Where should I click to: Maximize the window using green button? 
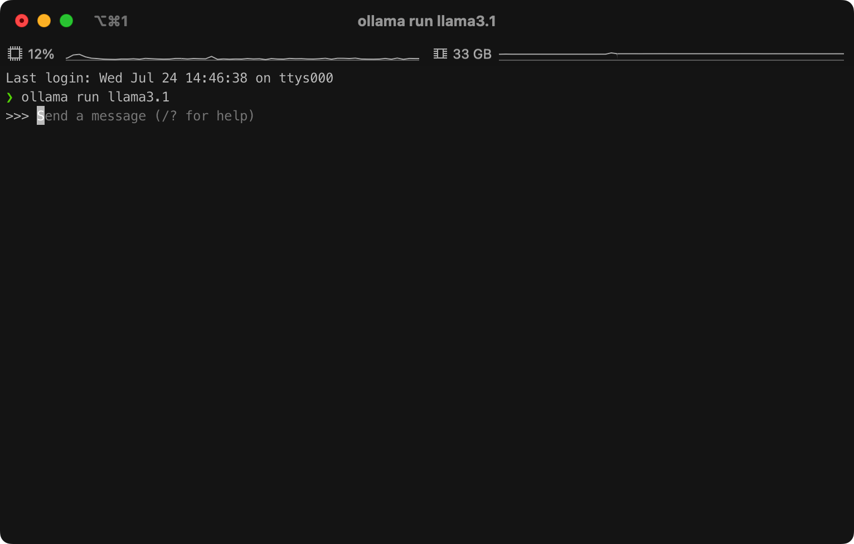[66, 21]
